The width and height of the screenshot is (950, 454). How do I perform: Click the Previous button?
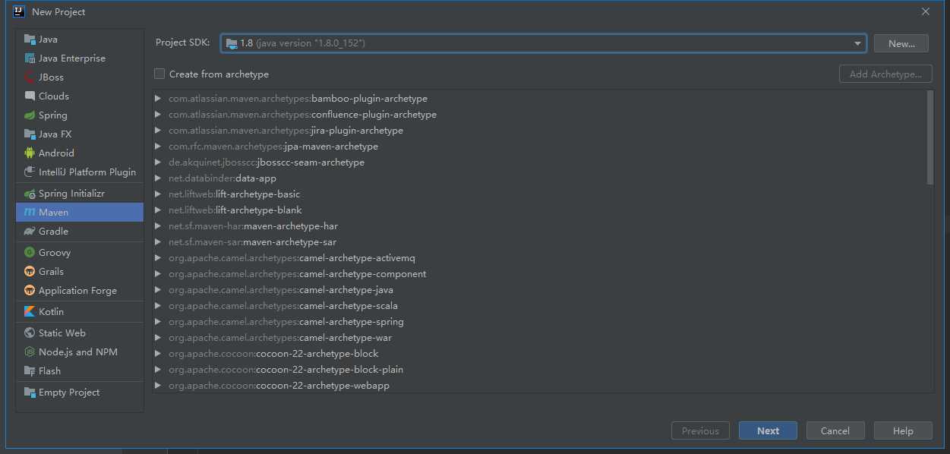pos(700,430)
